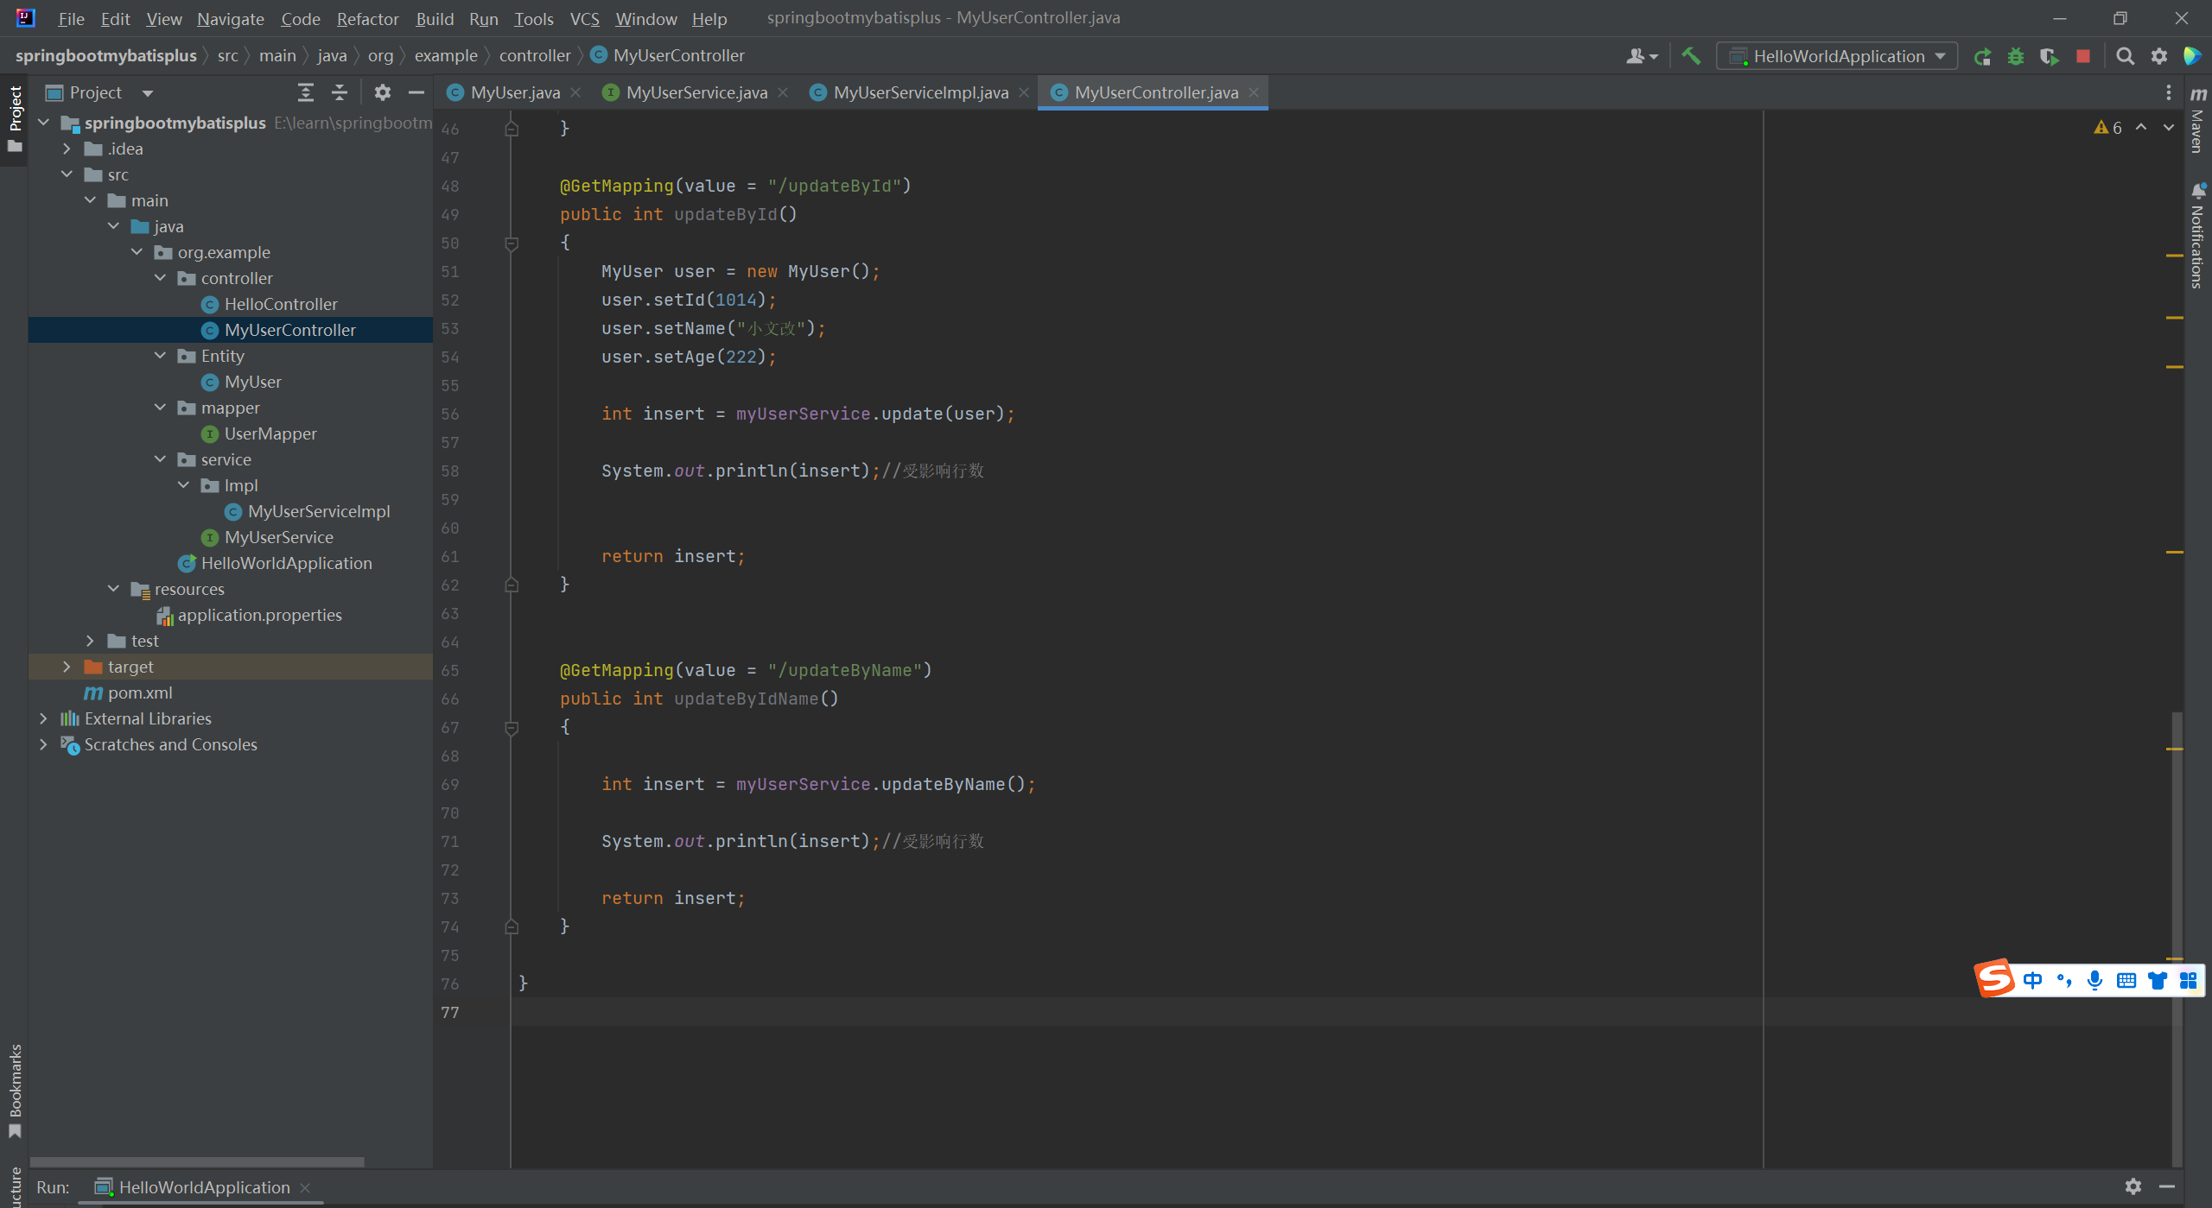Rerun HelloWorldApplication with the green rerun icon
Screen dimensions: 2212x1208
(x=1982, y=56)
